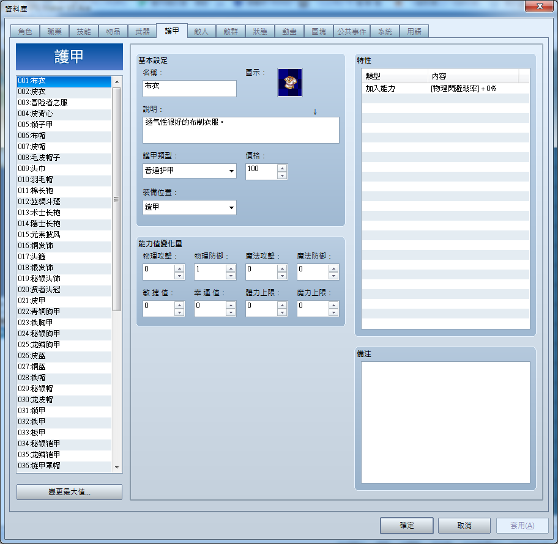The height and width of the screenshot is (544, 558).
Task: Click the 名稱 input field
Action: point(189,88)
